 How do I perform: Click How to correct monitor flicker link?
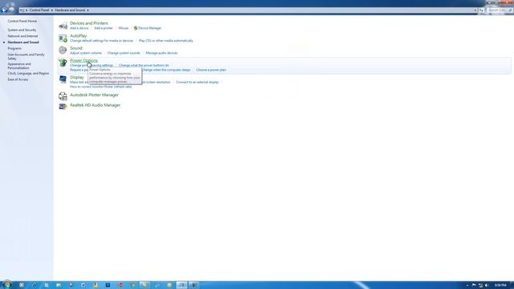[100, 87]
